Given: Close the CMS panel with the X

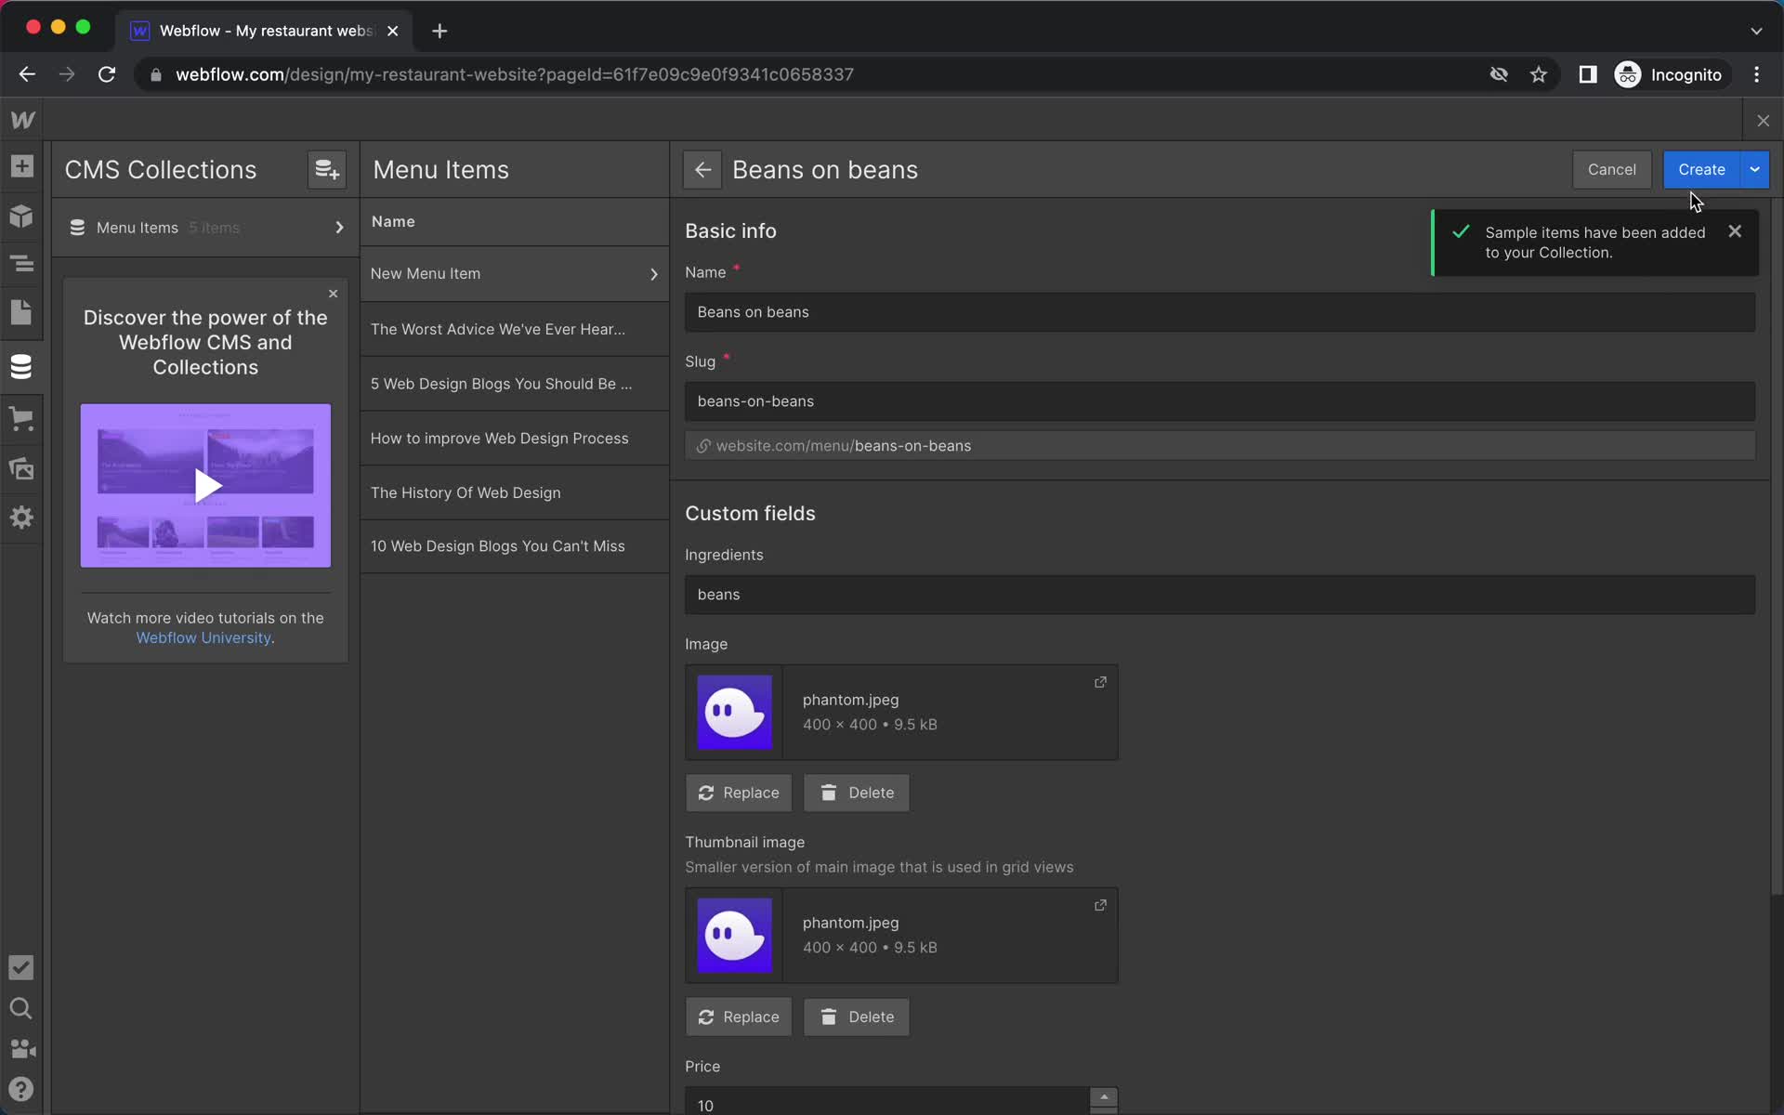Looking at the screenshot, I should point(1763,121).
